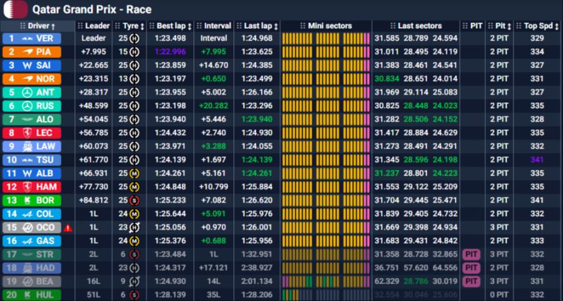Screen dimensions: 563x301
Task: Click the Mini sectors column header
Action: (x=326, y=26)
